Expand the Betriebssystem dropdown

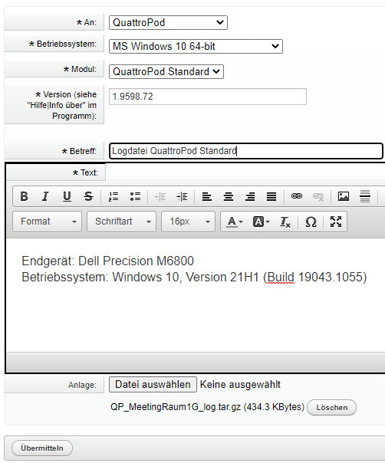[196, 46]
